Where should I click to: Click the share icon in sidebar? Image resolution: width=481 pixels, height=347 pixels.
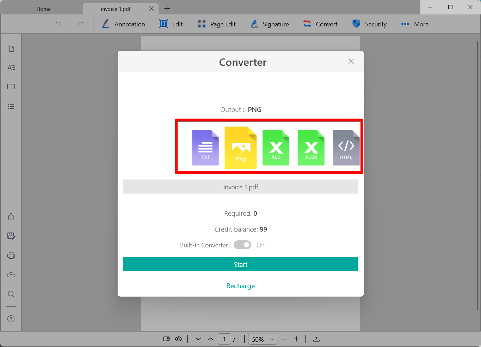[11, 216]
